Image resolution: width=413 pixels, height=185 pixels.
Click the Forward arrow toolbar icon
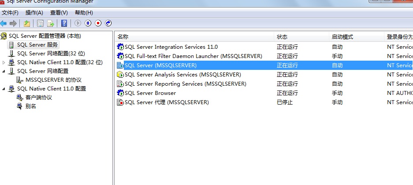[13, 23]
